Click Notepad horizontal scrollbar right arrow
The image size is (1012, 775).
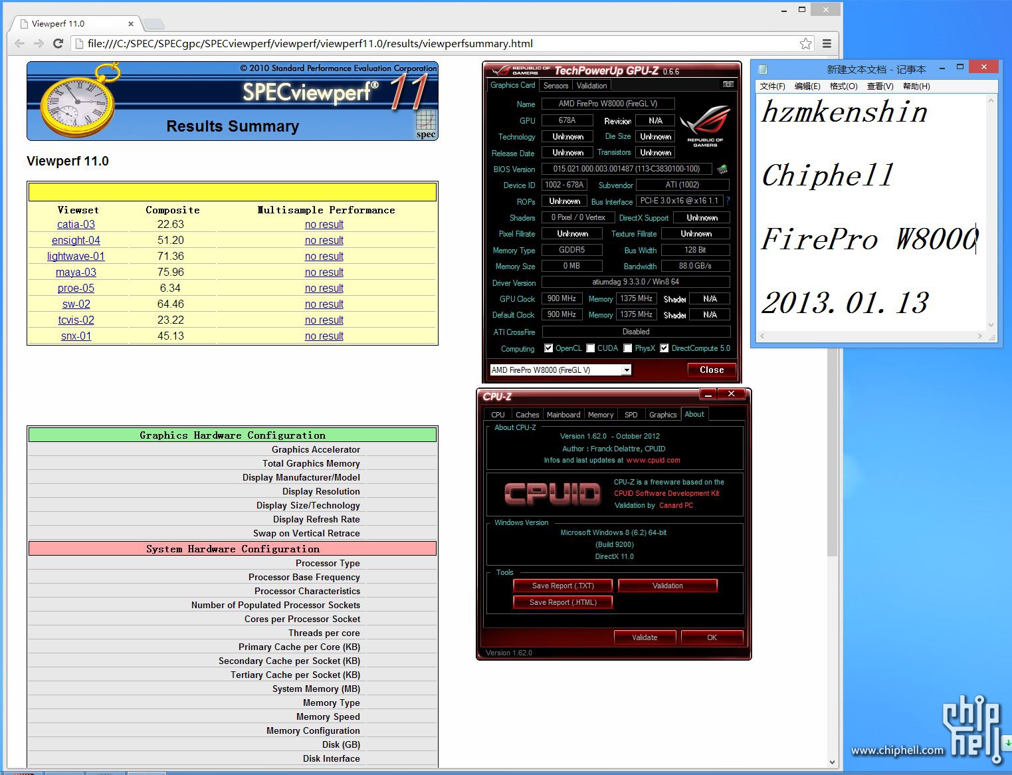(979, 336)
